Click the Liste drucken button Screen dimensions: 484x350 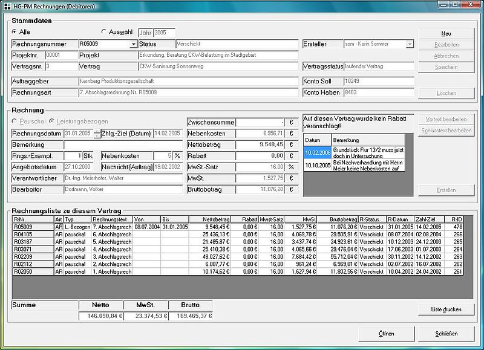pos(446,309)
